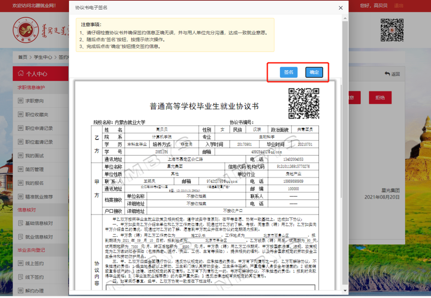Open 学生中心 breadcrumb link
Screen dimensions: 431x298
click(43, 57)
